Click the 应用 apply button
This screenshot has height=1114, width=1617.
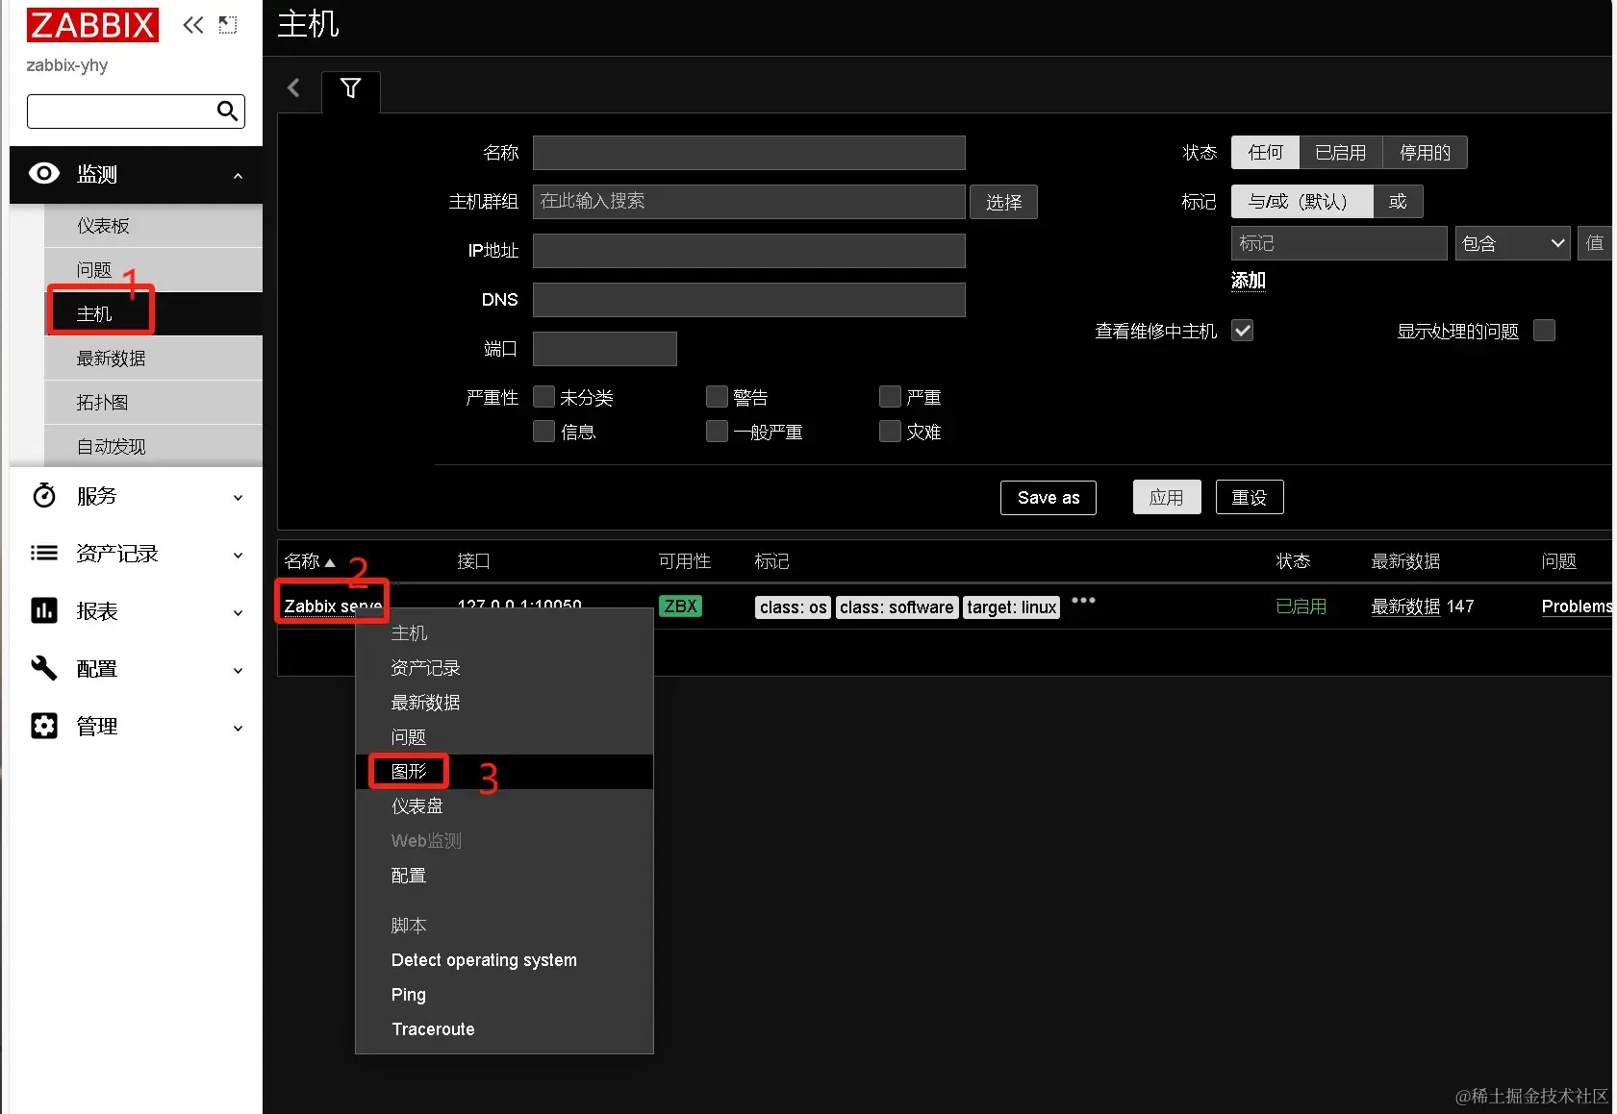point(1167,498)
